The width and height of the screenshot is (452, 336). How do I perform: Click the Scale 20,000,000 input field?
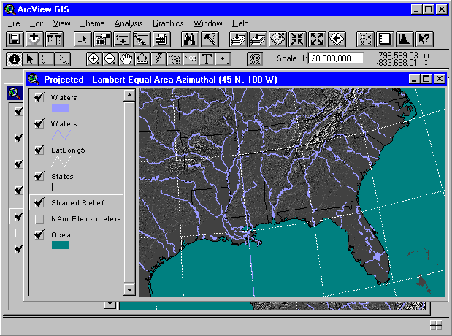[336, 58]
